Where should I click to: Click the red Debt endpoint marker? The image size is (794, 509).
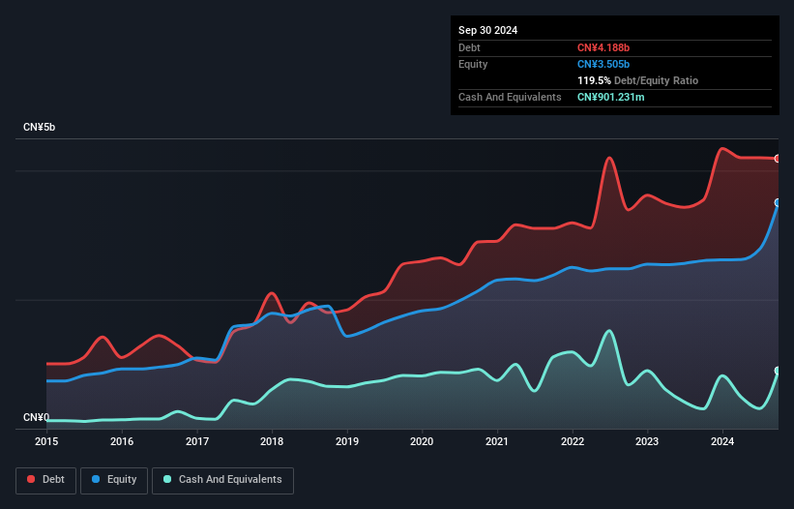(x=778, y=159)
